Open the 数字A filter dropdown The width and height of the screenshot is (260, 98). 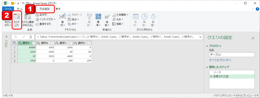(34, 43)
